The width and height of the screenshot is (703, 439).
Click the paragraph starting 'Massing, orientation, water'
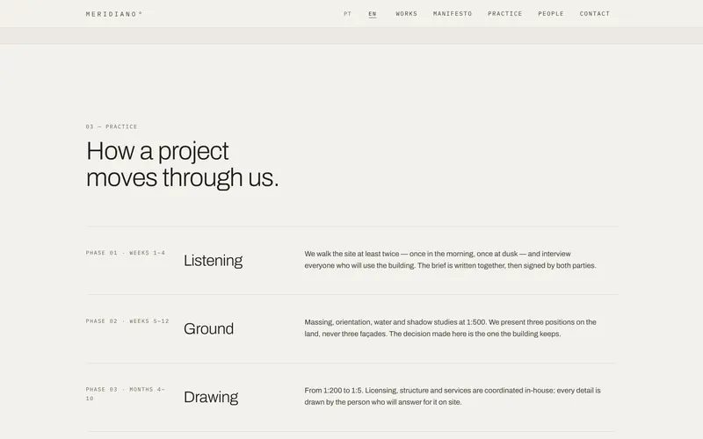tap(450, 327)
